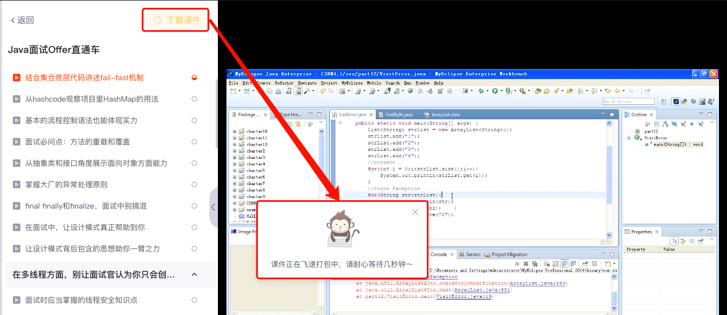Open the Refactor menu in MyEclipse
Viewport: 727px width, 315px height.
[x=284, y=83]
